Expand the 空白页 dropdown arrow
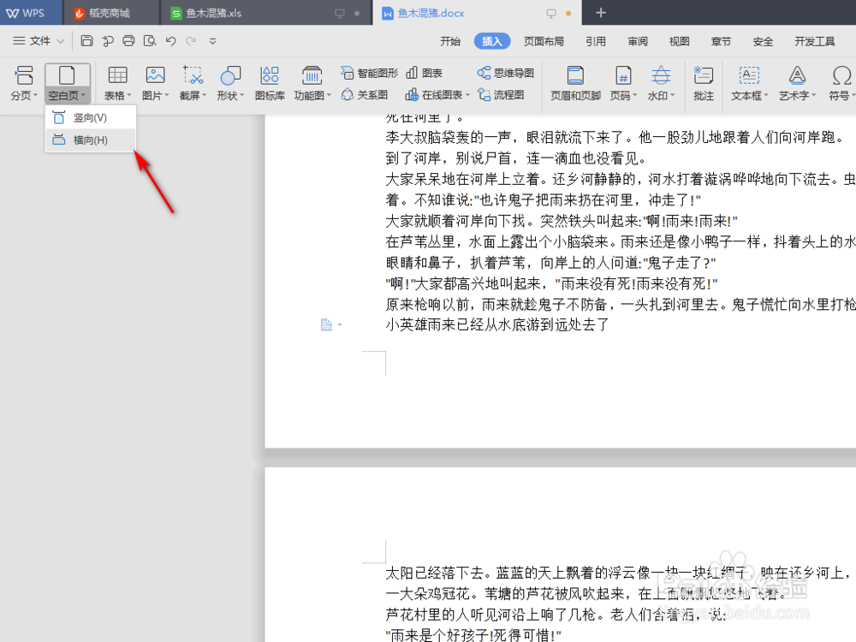Viewport: 856px width, 642px height. (x=84, y=96)
